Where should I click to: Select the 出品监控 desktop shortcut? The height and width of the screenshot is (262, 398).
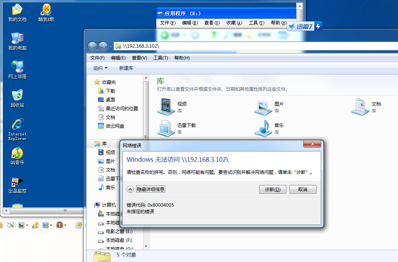pos(17,185)
